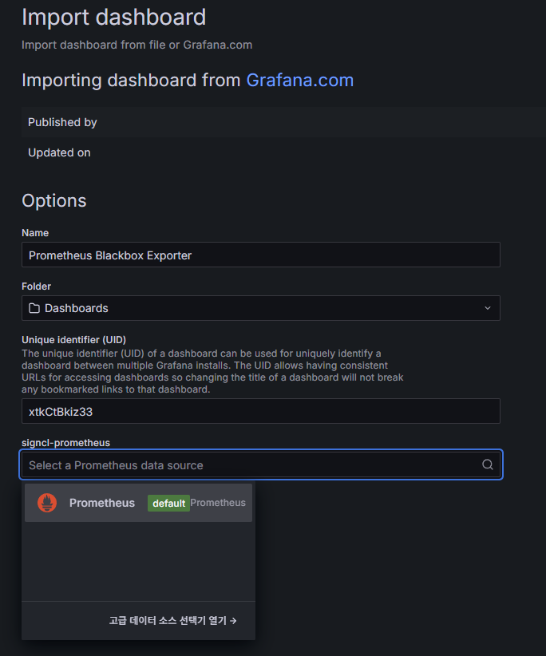Click the Folder field label
The image size is (546, 656).
click(37, 287)
